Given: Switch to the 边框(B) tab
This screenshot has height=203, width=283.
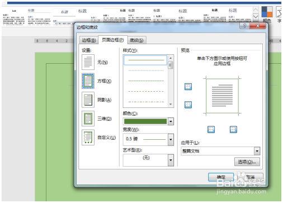Looking at the screenshot, I should tap(89, 40).
